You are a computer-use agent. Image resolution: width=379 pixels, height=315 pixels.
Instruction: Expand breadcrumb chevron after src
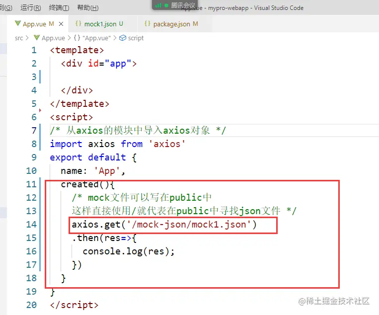[27, 38]
